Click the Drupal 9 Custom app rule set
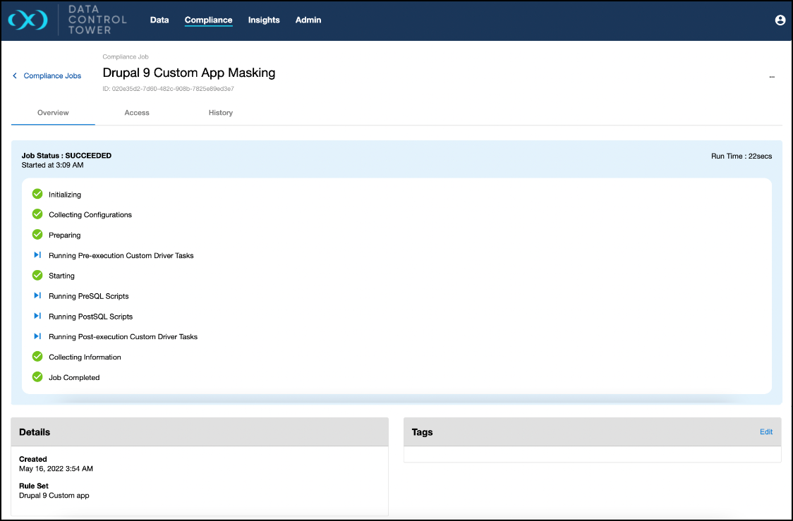The image size is (793, 521). (54, 496)
